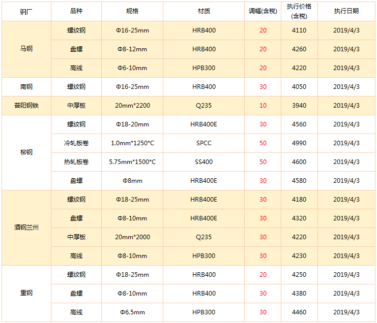The image size is (377, 323).
Task: Select the 酒钢兰州 steel mill cell
Action: coord(26,228)
